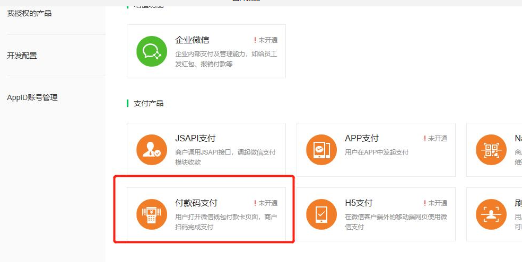Click description starting 企业内部支付及管理能力
This screenshot has width=522, height=262.
coord(226,59)
